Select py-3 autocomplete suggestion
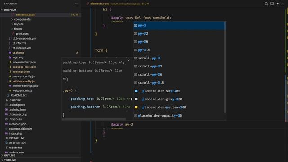The height and width of the screenshot is (162, 288). click(179, 25)
